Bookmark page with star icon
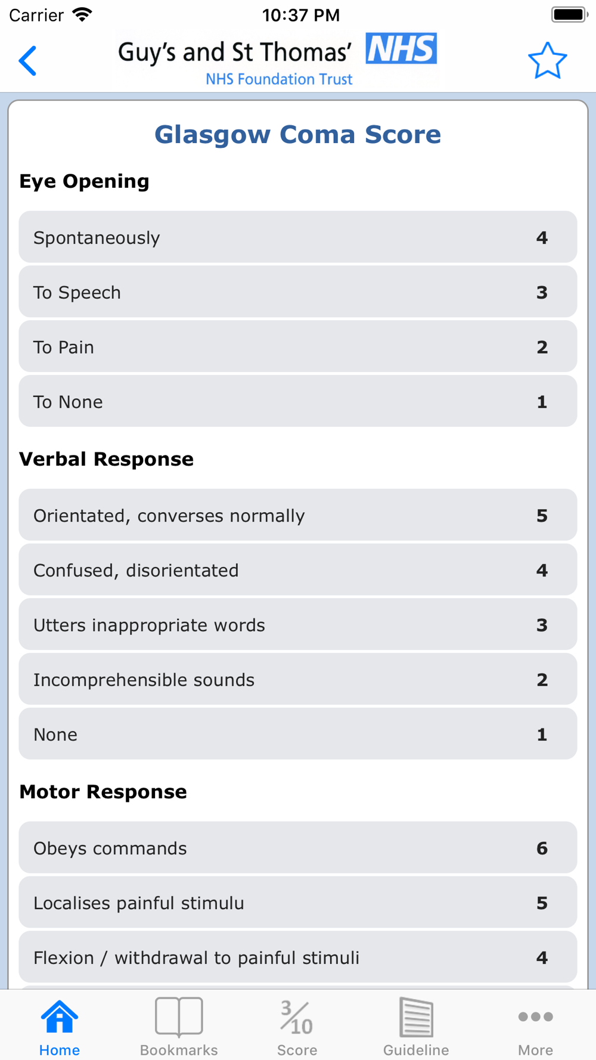 547,61
